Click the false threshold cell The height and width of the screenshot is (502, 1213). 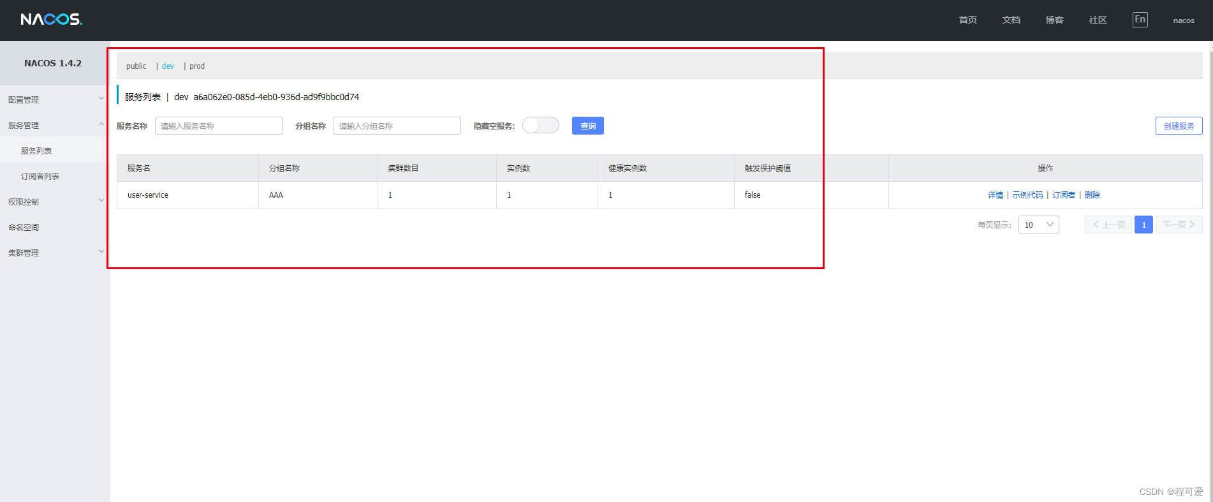tap(811, 195)
